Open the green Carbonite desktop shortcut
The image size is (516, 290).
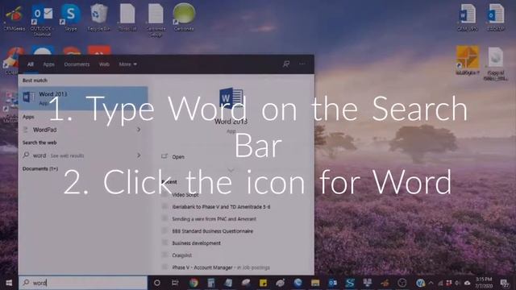pos(184,18)
